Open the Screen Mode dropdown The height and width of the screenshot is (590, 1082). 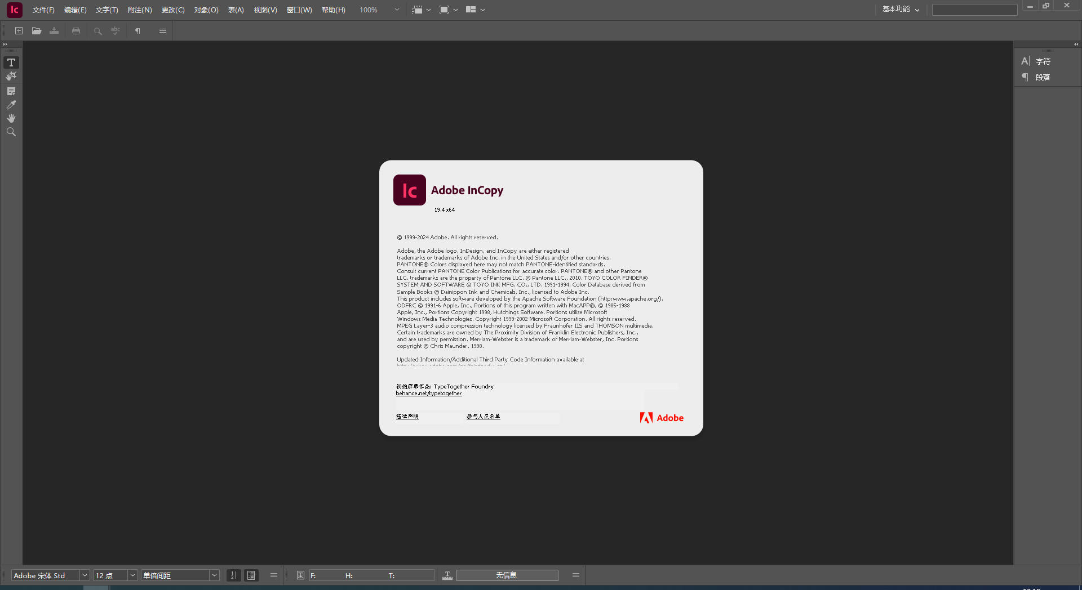coord(449,10)
